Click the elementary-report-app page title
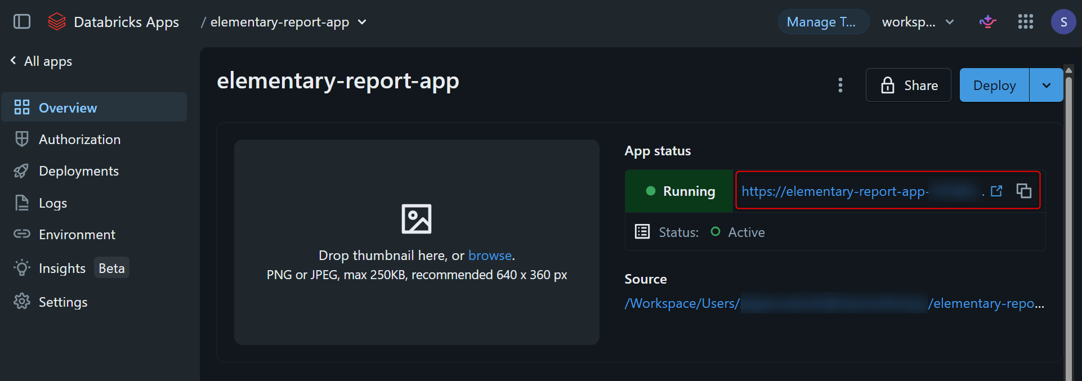Viewport: 1082px width, 381px height. tap(338, 81)
